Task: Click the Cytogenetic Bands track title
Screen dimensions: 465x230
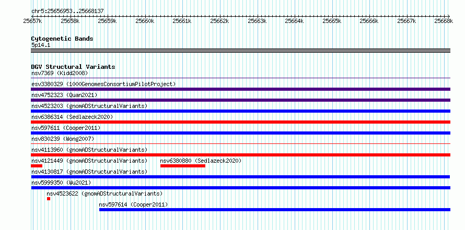Action: [x=62, y=39]
